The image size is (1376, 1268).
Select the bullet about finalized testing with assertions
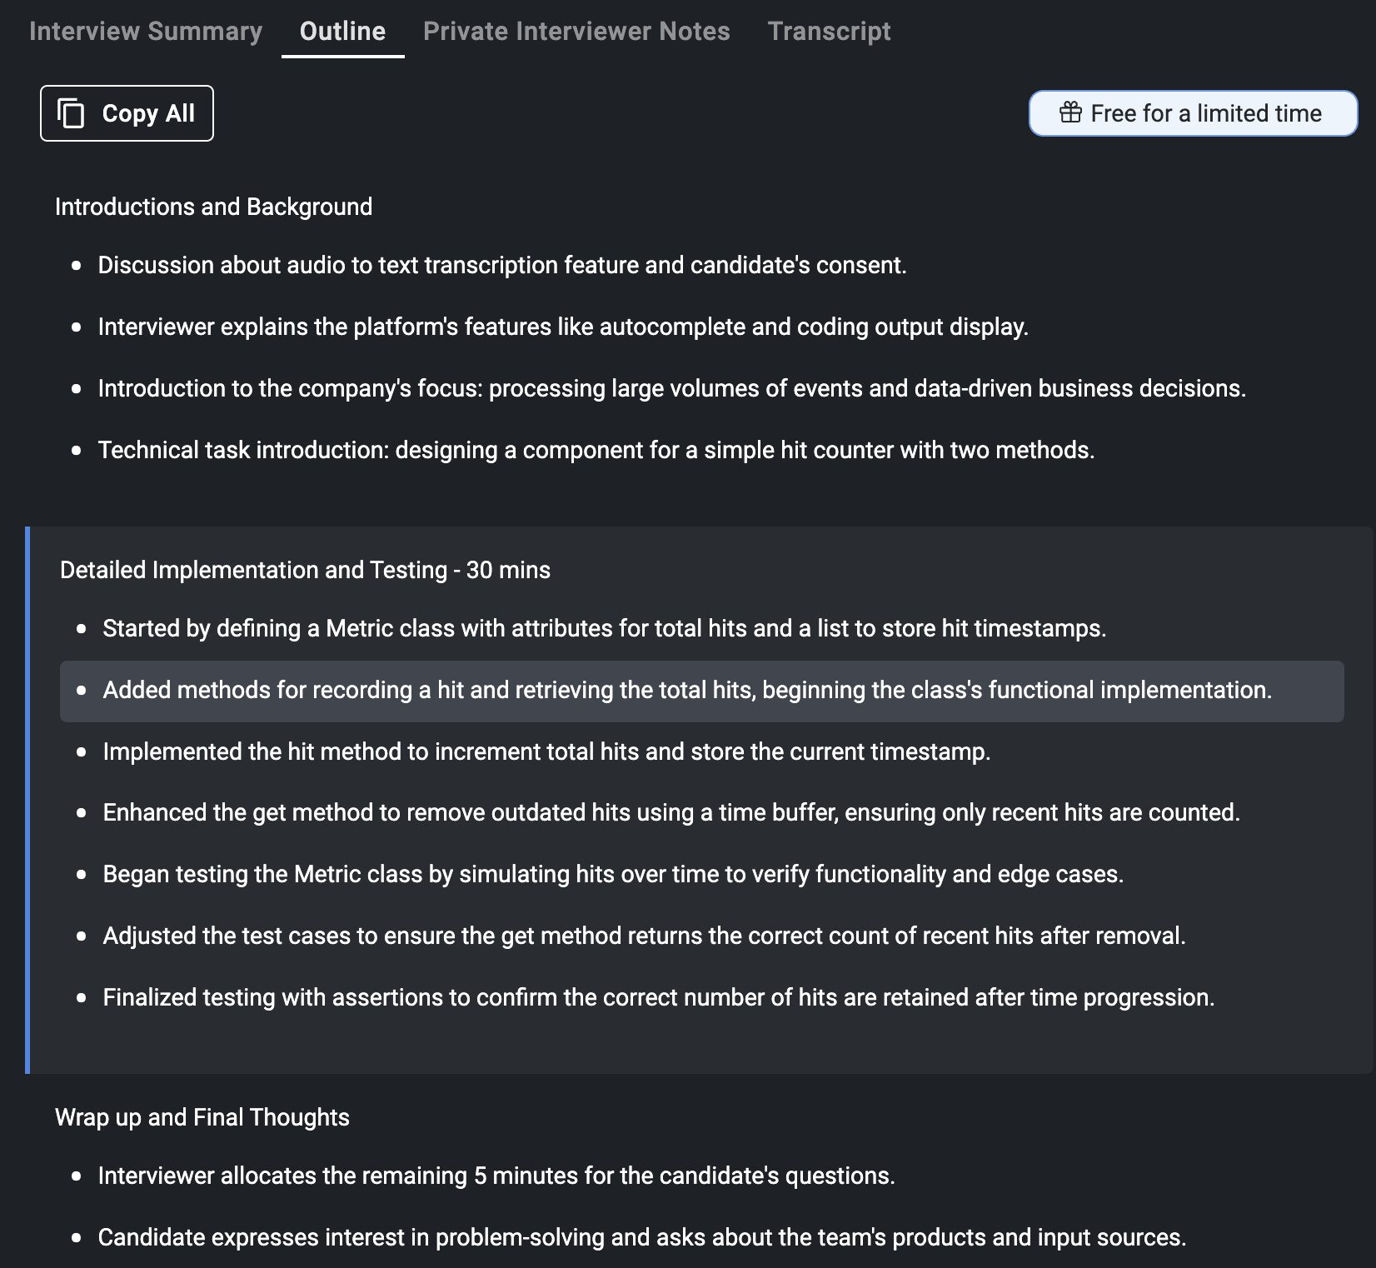coord(658,997)
